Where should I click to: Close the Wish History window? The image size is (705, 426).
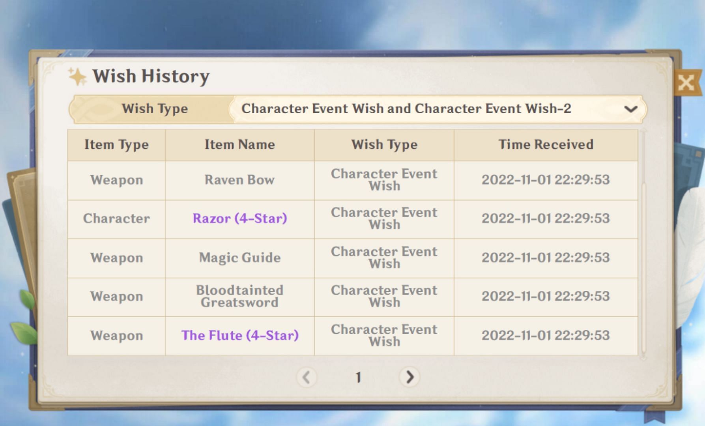(x=687, y=82)
